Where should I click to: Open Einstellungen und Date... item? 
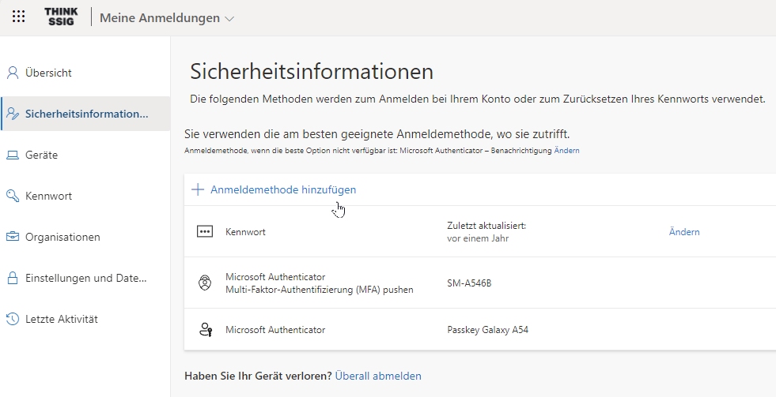pyautogui.click(x=85, y=278)
